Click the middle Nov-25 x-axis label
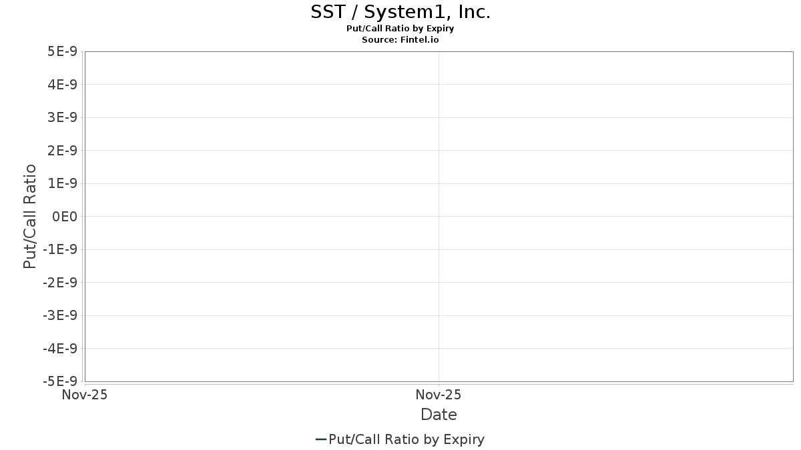This screenshot has height=450, width=801. [x=439, y=395]
